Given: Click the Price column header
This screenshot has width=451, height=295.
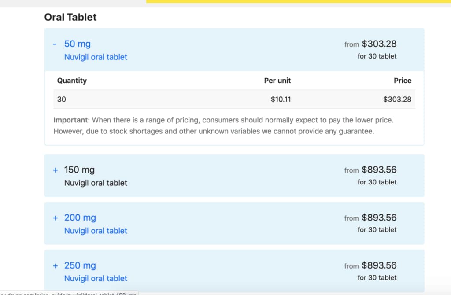Looking at the screenshot, I should tap(403, 81).
